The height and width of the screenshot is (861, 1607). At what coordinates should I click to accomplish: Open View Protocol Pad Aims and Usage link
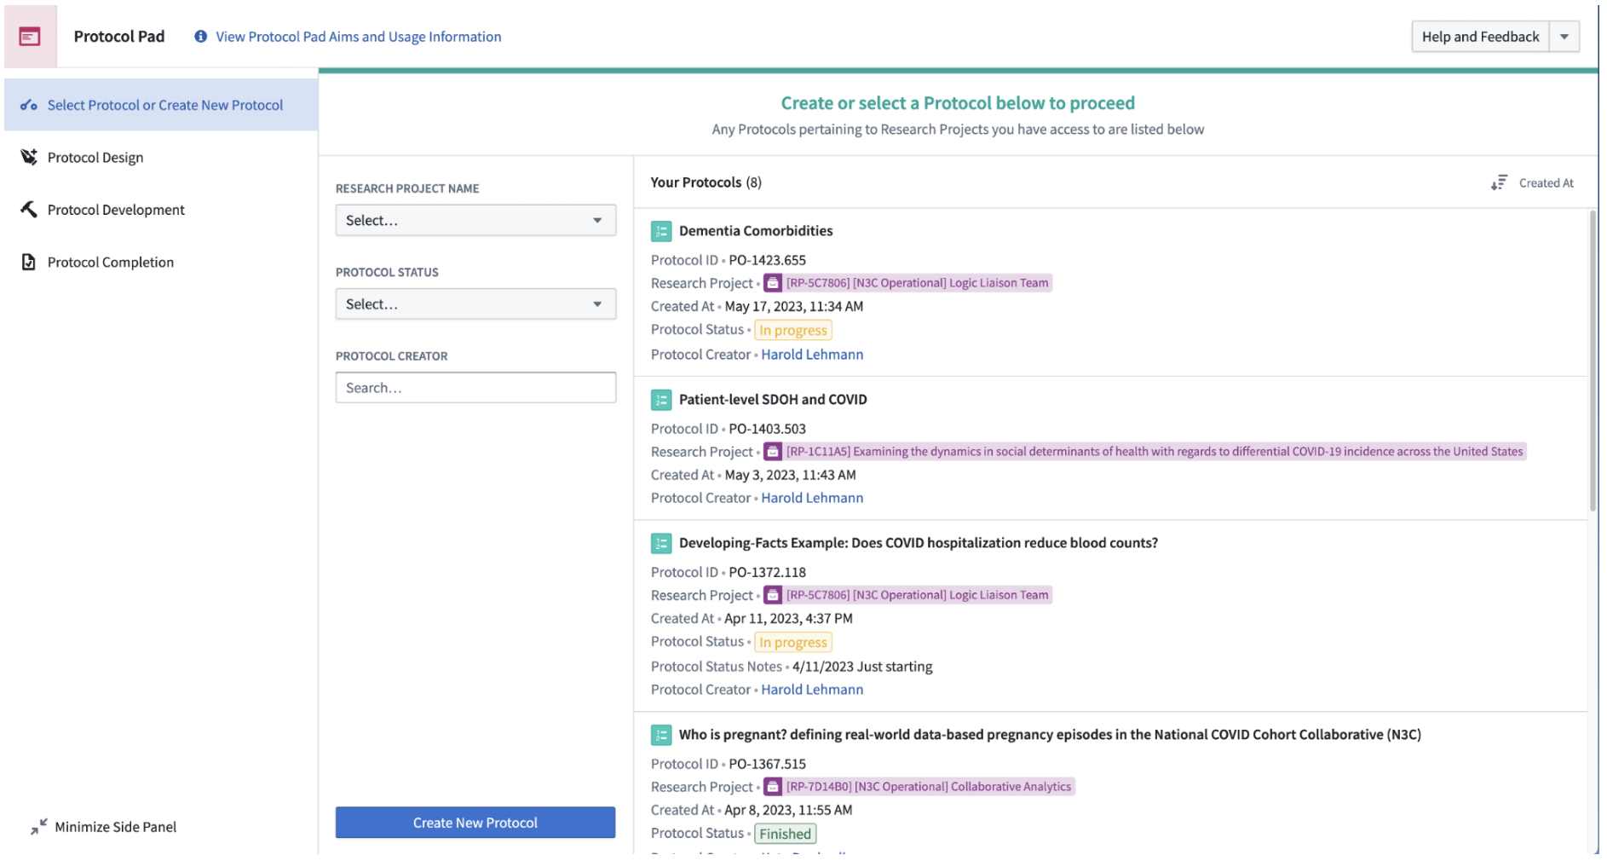358,37
